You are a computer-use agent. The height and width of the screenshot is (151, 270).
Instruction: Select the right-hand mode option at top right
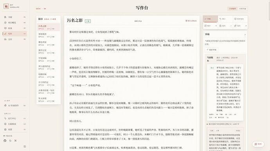click(x=243, y=9)
